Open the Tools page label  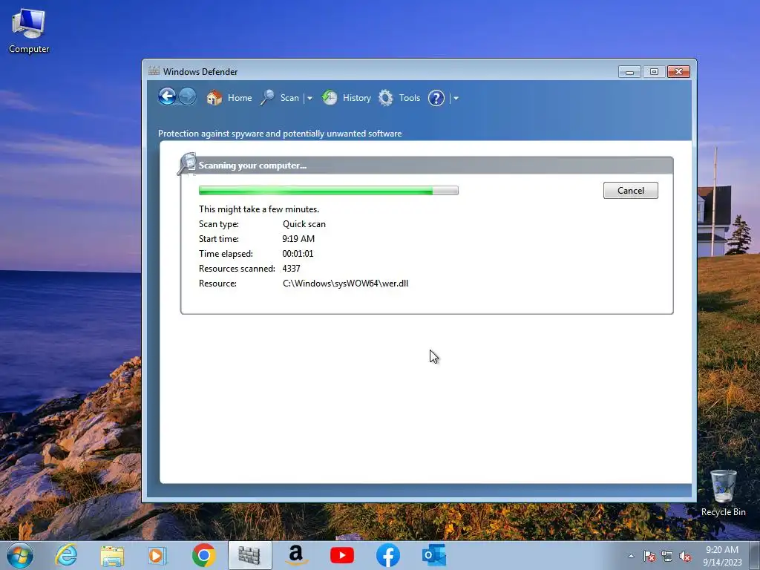click(x=410, y=98)
